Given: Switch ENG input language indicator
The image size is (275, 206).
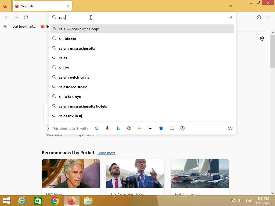Looking at the screenshot, I should (x=249, y=201).
